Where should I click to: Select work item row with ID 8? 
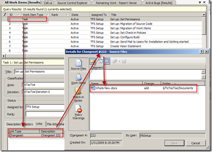pos(33,51)
